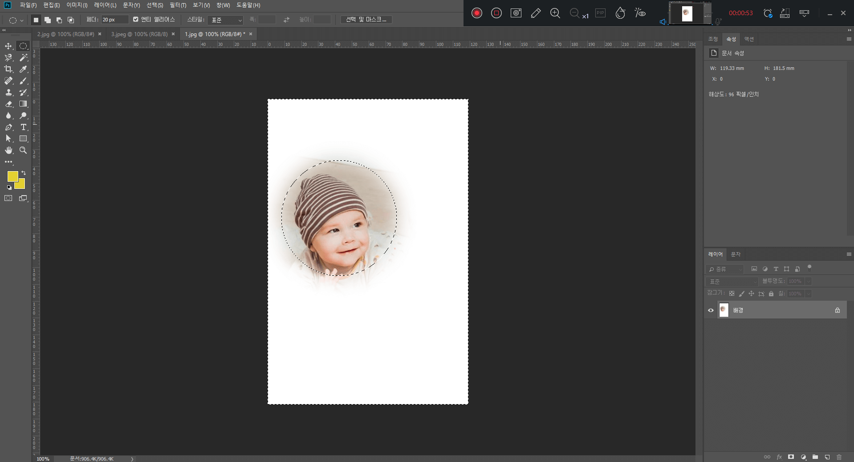Open the 필터(T) menu
Screen dimensions: 854x462
coord(178,5)
